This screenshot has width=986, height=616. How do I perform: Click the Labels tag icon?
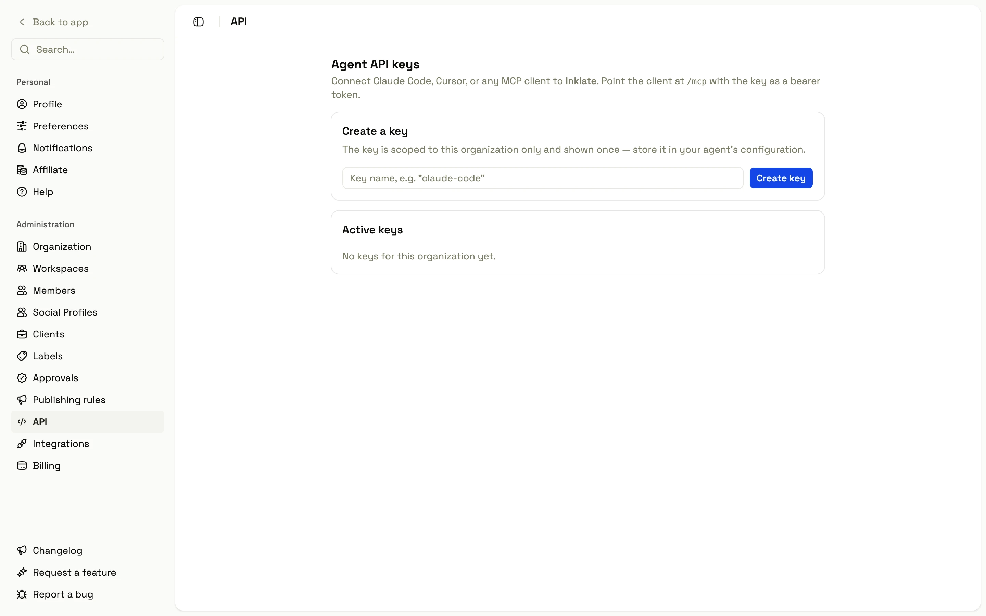click(22, 356)
